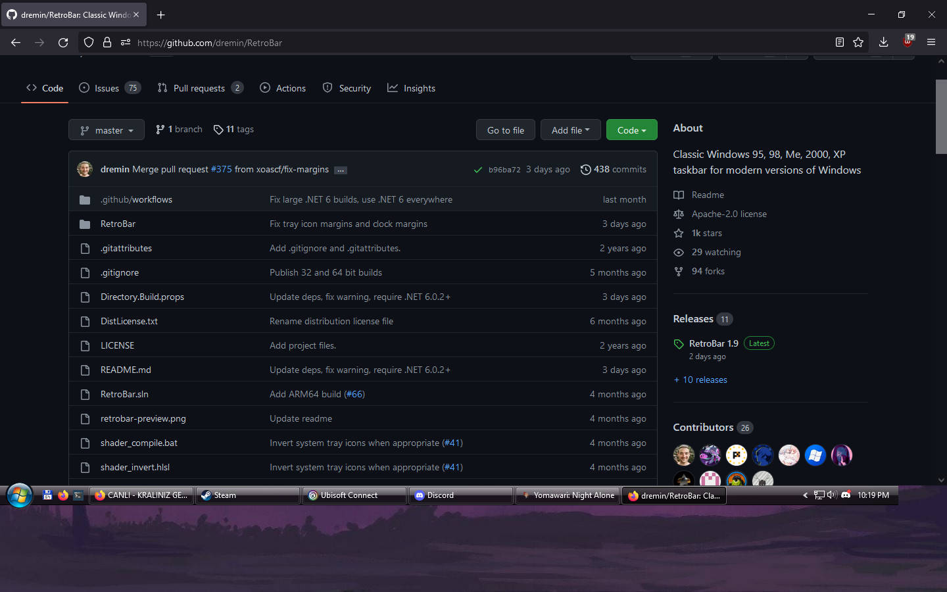Select the Insights graph icon
The image size is (947, 592).
[393, 87]
